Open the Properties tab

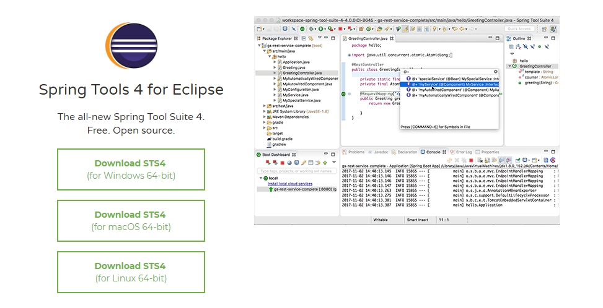click(x=487, y=152)
